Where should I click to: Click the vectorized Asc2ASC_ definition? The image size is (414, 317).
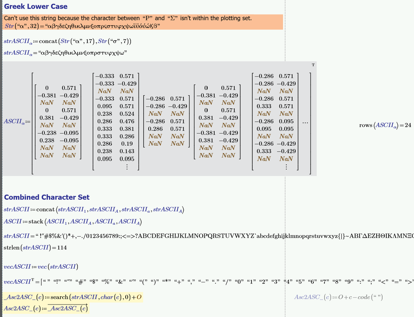click(x=46, y=308)
